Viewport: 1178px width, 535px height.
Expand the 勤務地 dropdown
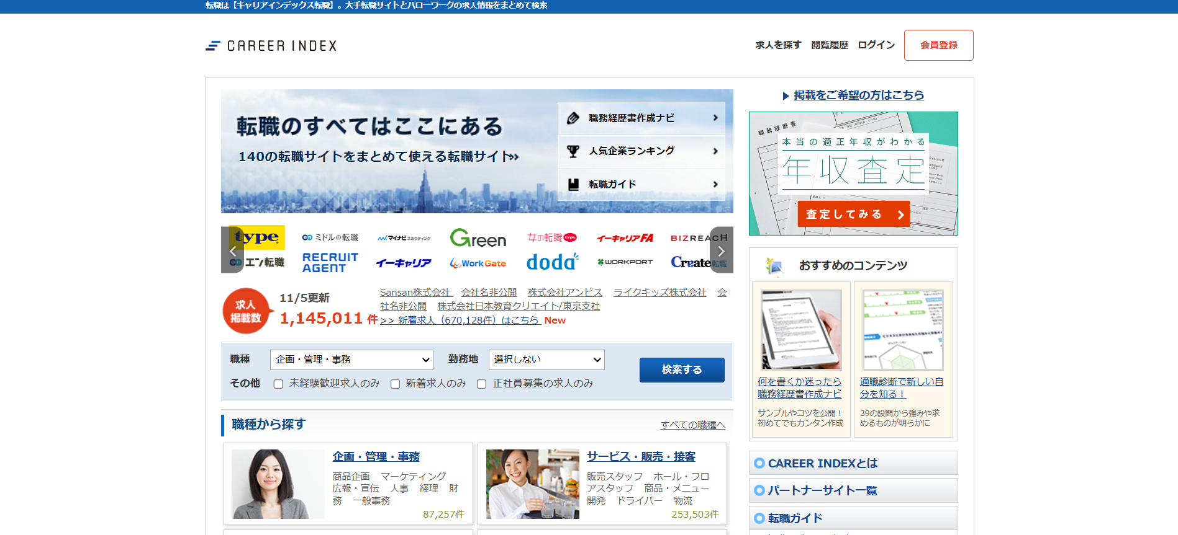tap(546, 360)
